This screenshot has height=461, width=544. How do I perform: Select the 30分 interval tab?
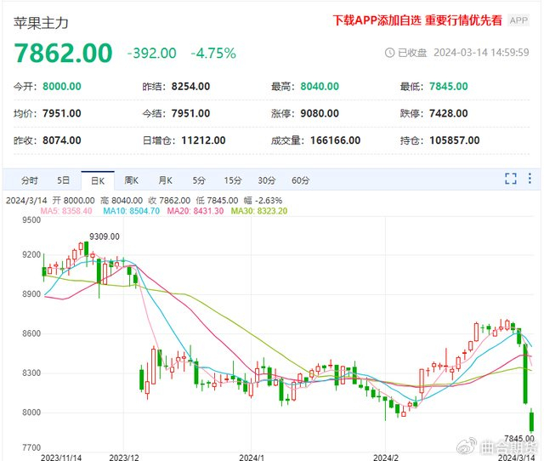(267, 179)
